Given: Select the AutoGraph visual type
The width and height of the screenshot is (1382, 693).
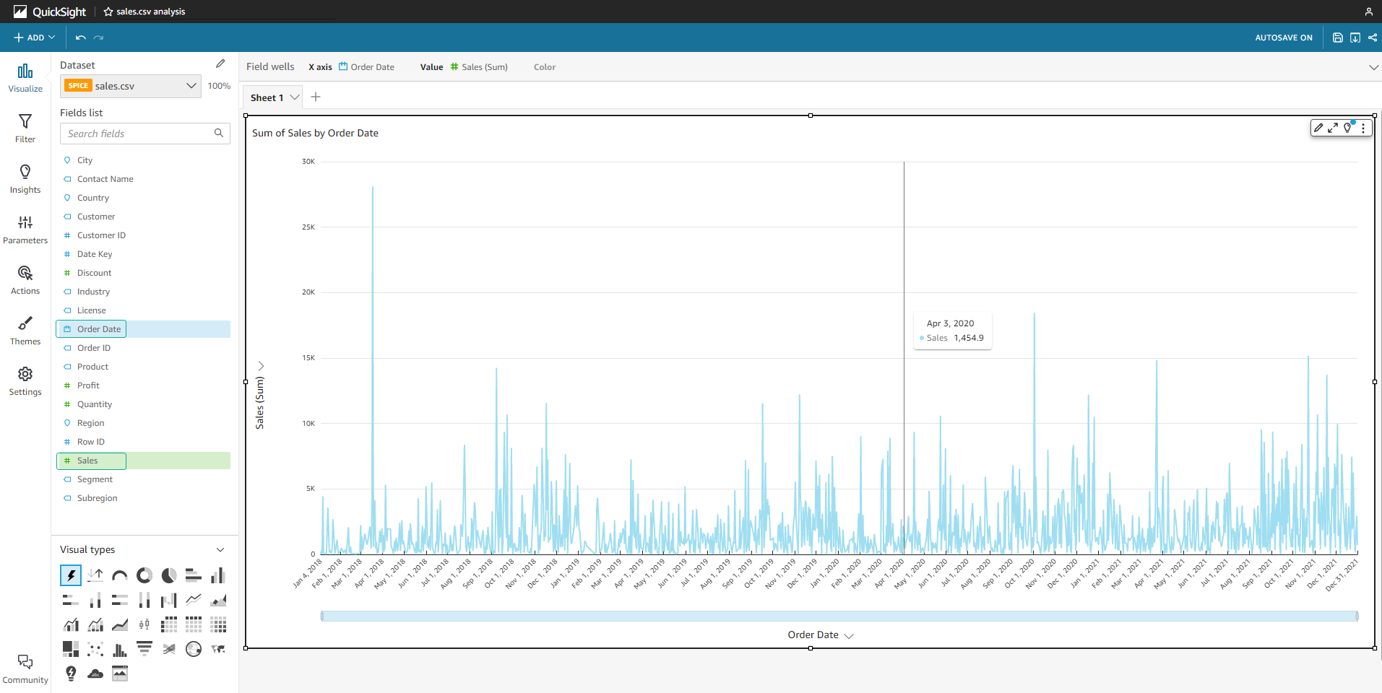Looking at the screenshot, I should (71, 575).
